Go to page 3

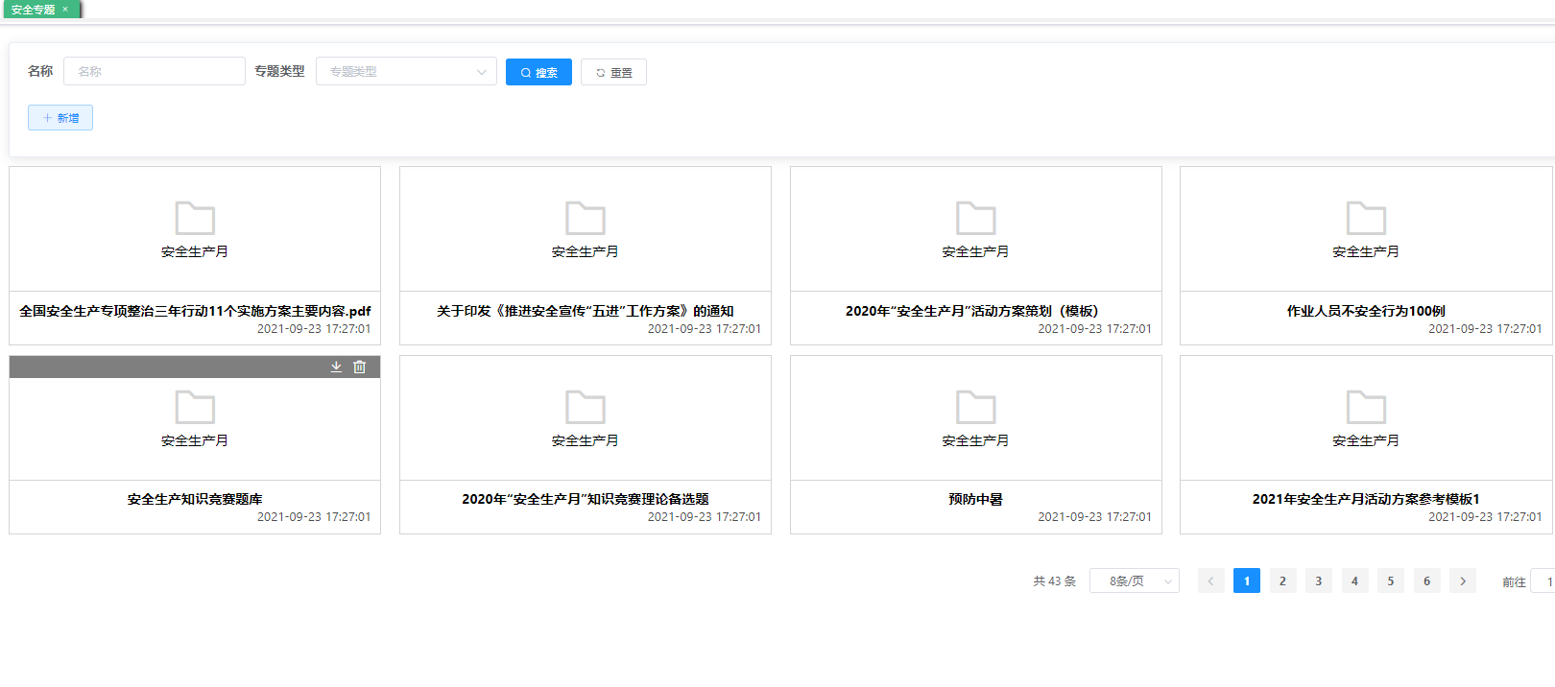tap(1319, 580)
